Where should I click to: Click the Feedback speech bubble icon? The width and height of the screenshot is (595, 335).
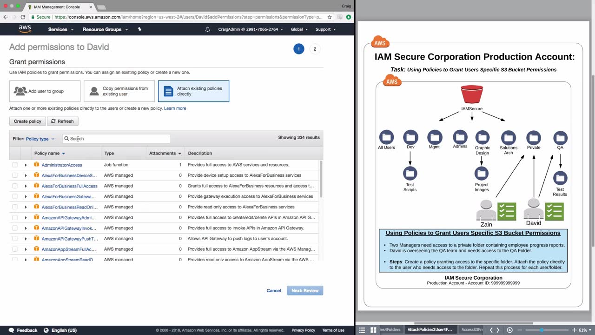coord(12,330)
